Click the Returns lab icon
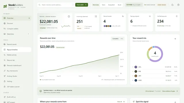Screen dimensions: 184x103 click(x=5, y=60)
